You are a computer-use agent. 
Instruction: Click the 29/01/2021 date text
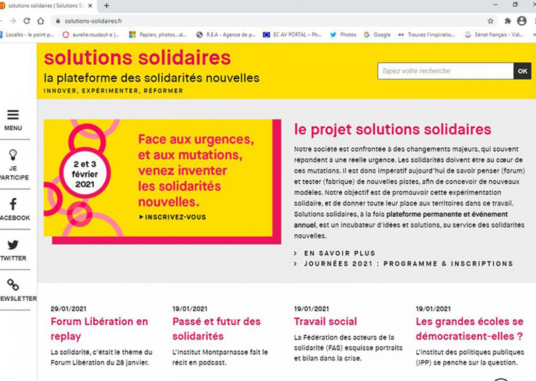tap(69, 308)
